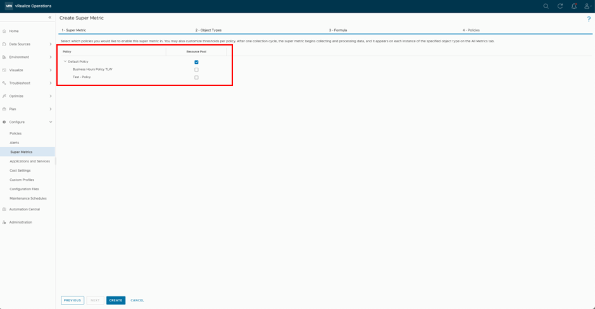Click the Data Sources icon
This screenshot has width=595, height=309.
click(x=4, y=44)
